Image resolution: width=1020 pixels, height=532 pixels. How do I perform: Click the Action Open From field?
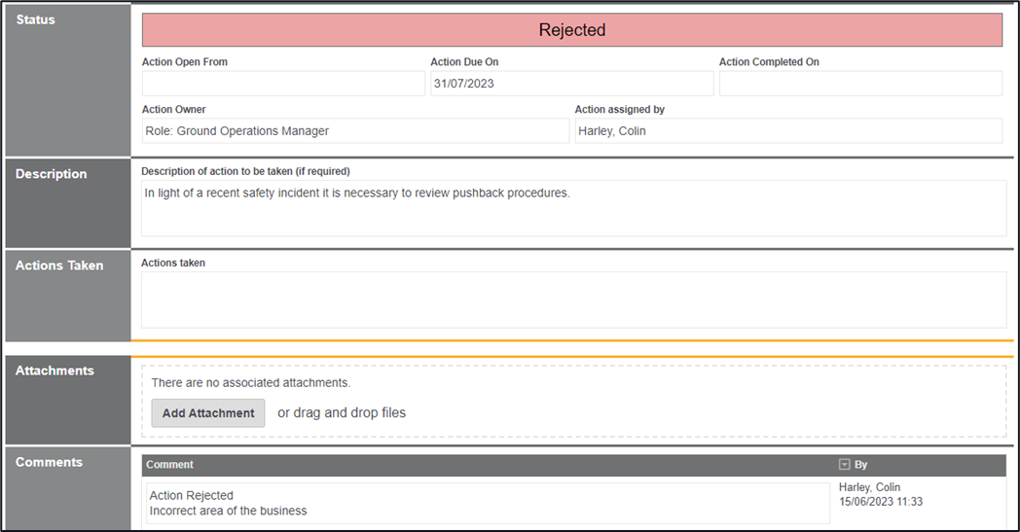click(283, 84)
